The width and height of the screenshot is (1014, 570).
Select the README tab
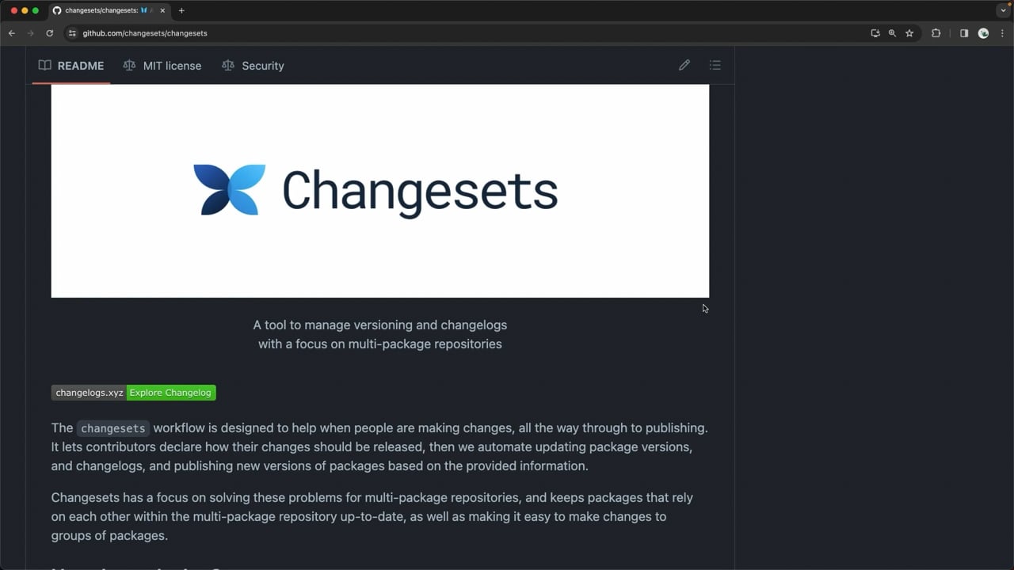click(x=71, y=66)
